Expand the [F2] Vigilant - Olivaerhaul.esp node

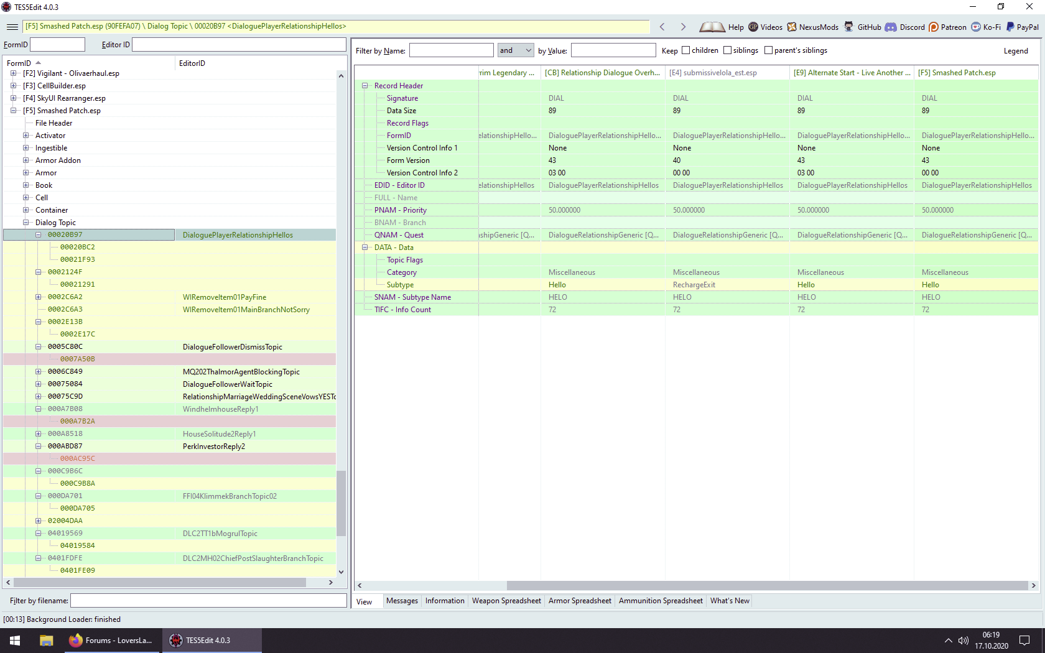pyautogui.click(x=13, y=73)
